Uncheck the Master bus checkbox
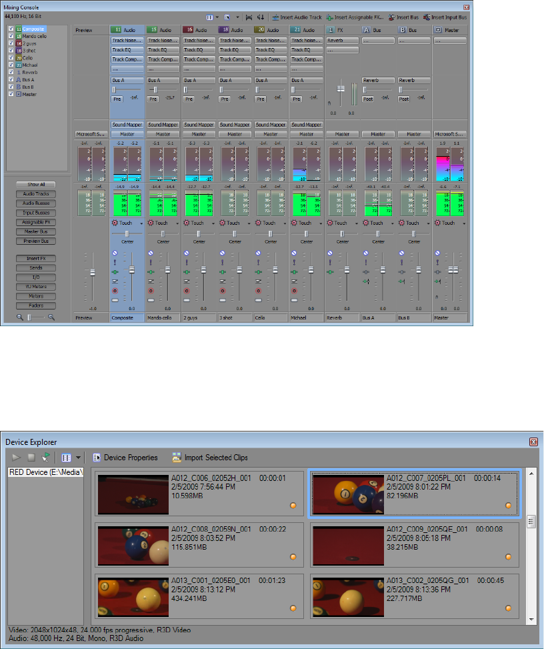Screen dimensions: 544x649 (x=11, y=94)
